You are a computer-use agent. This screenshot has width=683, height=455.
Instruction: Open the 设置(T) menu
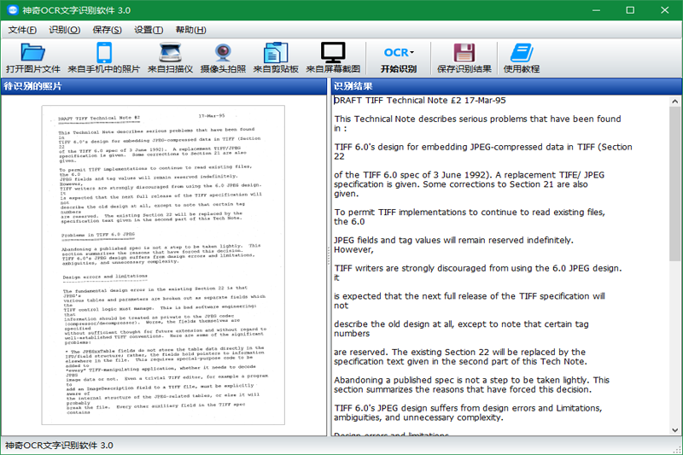coord(149,30)
